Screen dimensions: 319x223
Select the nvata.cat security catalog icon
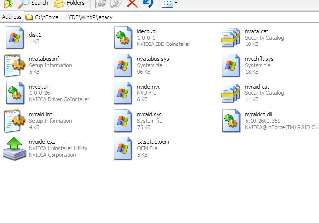click(231, 38)
